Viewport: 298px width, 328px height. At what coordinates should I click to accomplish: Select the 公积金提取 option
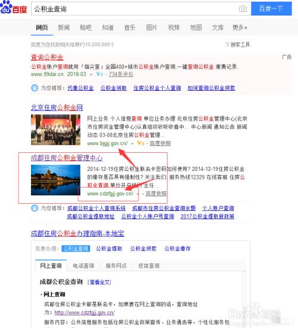tap(109, 249)
